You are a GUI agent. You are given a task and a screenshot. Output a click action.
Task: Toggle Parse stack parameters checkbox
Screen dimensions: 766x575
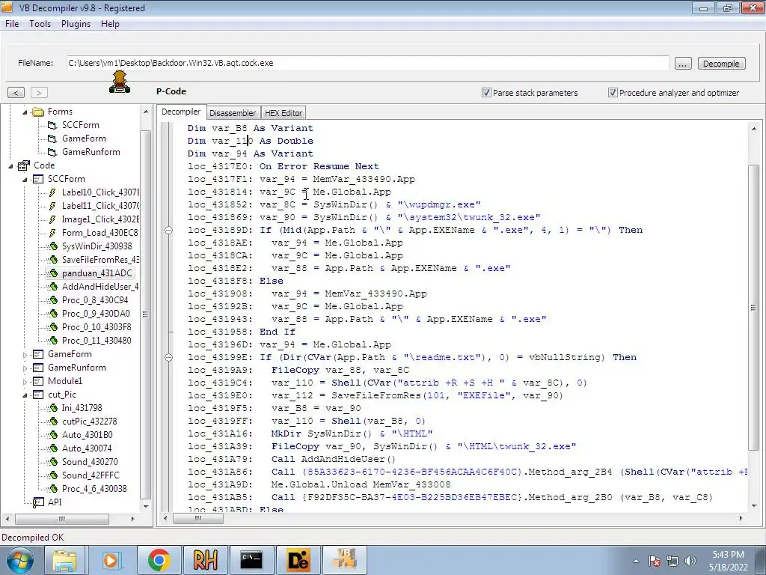486,92
